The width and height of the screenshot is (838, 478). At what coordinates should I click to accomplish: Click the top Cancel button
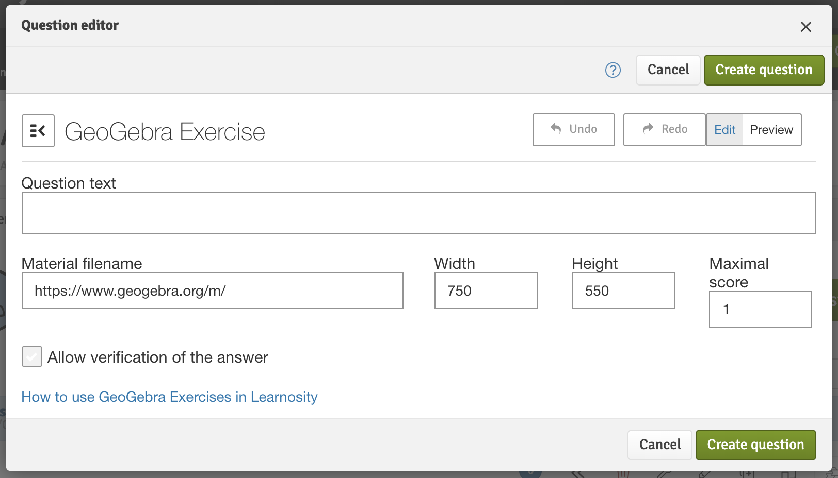click(x=668, y=70)
